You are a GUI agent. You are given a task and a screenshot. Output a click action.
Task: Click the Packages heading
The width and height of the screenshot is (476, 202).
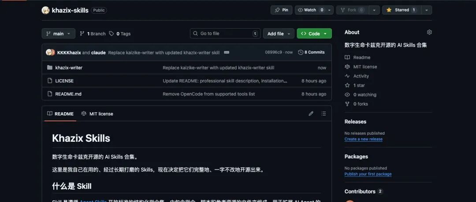coord(356,157)
